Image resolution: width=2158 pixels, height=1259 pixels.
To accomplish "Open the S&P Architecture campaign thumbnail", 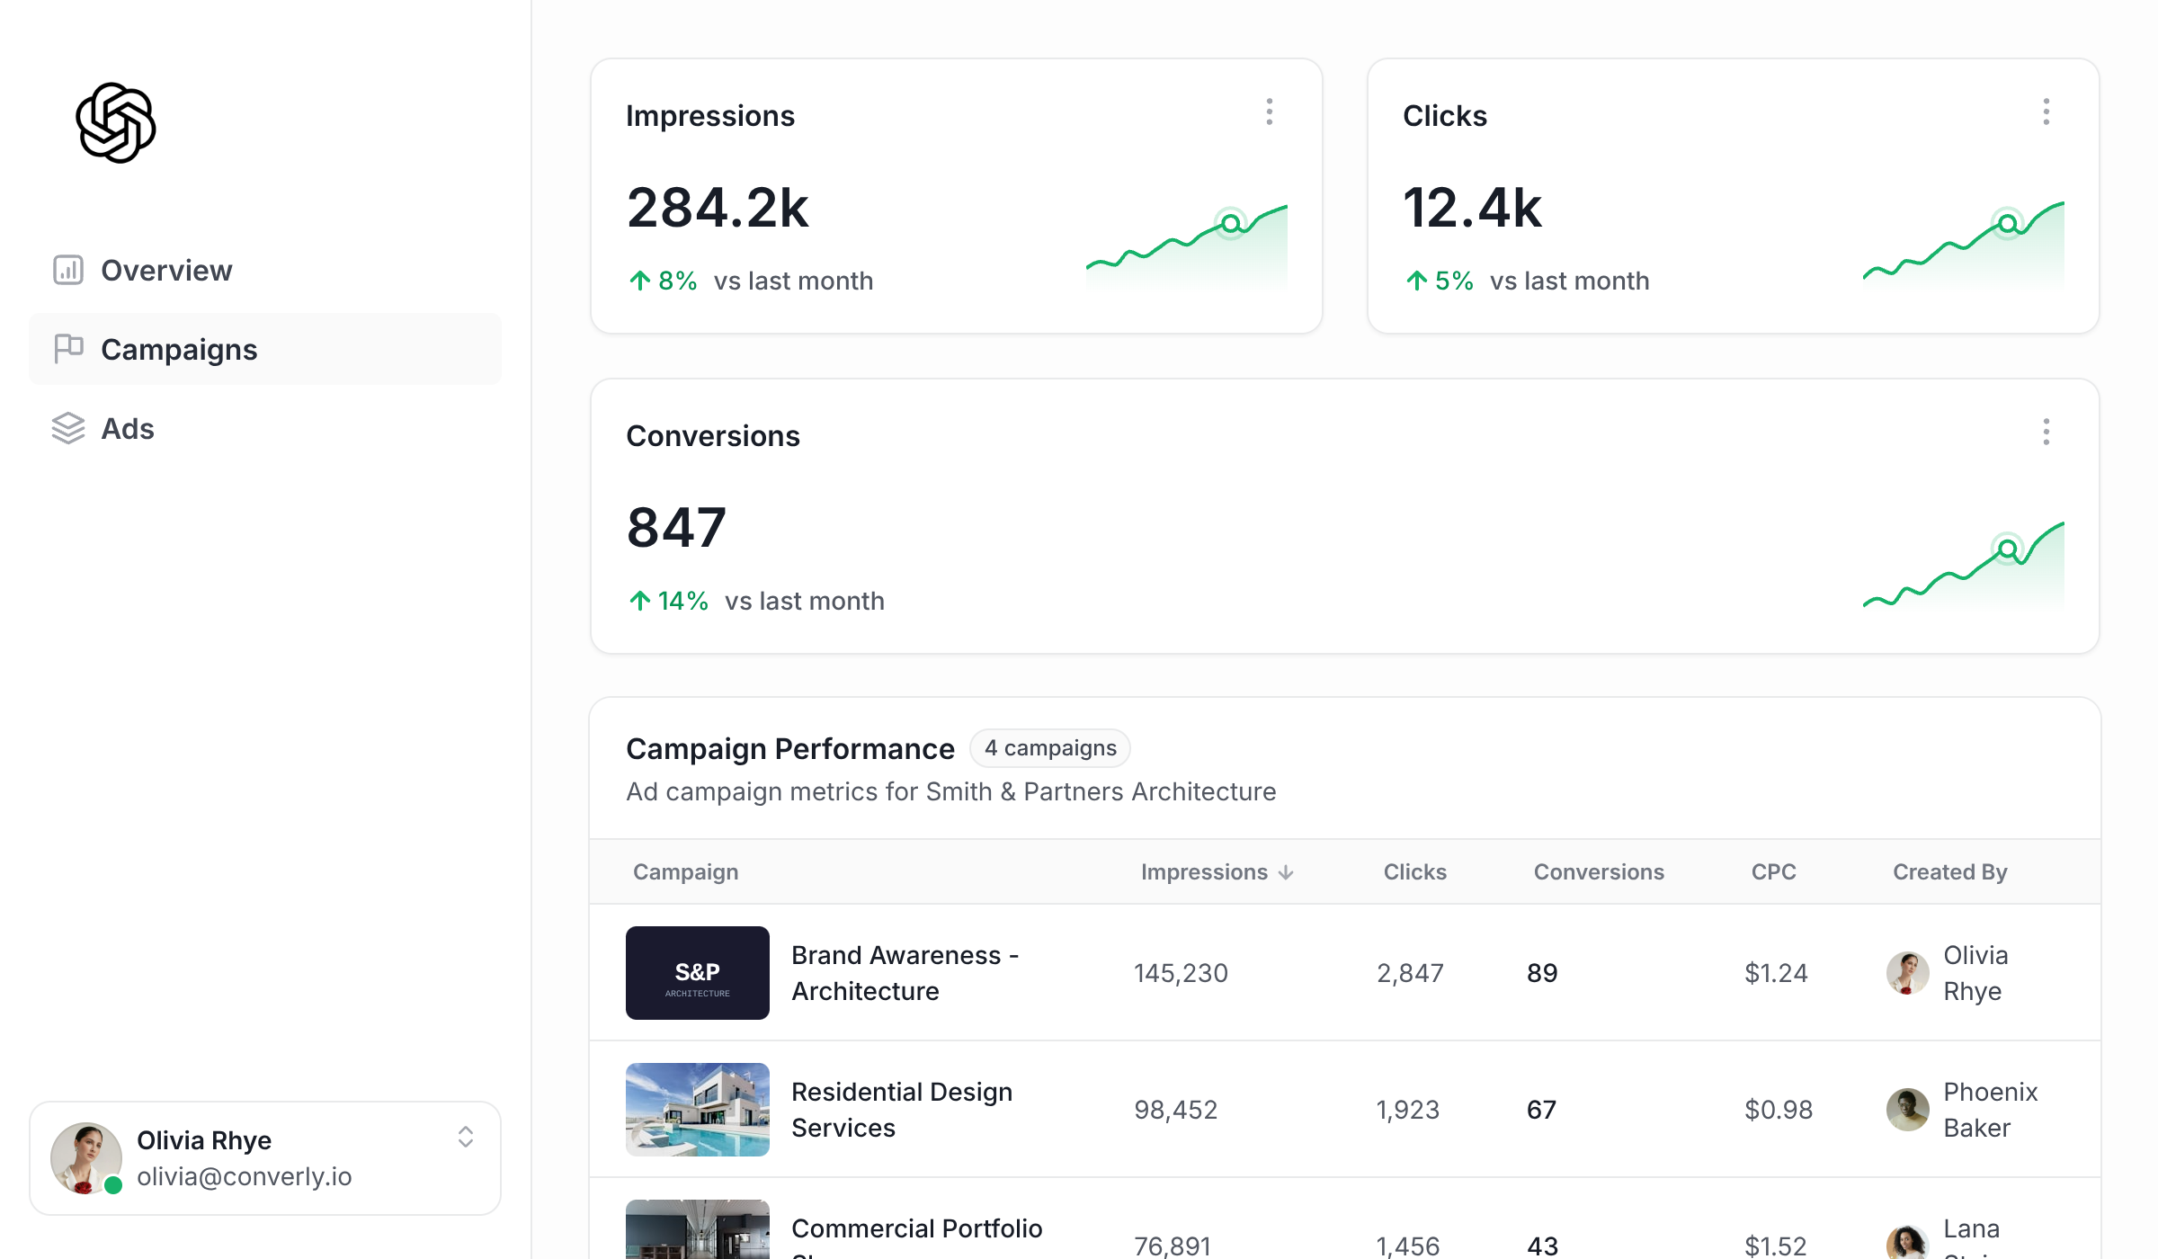I will [698, 973].
